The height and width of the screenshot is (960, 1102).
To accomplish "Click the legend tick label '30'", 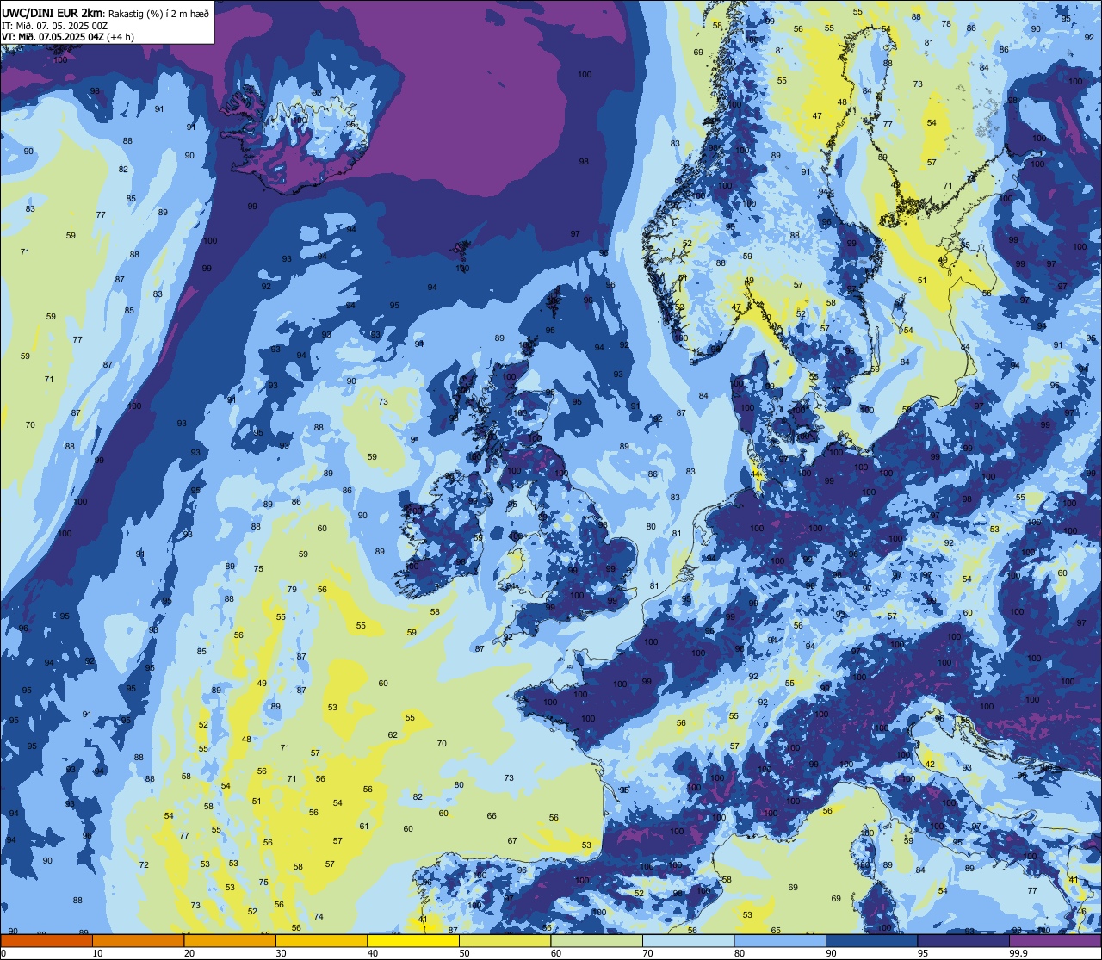I will tap(281, 953).
